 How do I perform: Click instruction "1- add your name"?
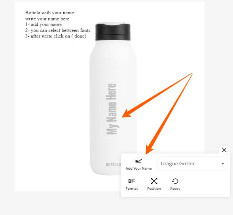point(44,24)
